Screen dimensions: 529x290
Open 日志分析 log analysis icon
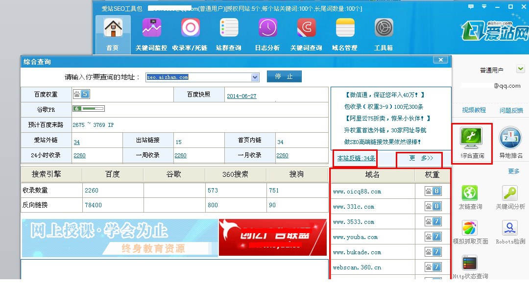267,28
